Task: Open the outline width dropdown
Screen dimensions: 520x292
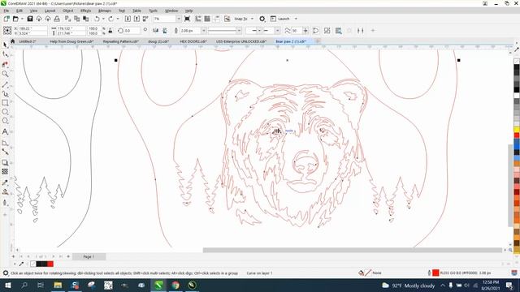Action: (204, 31)
